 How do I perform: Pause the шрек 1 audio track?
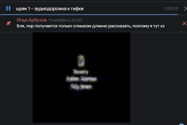(x=8, y=9)
